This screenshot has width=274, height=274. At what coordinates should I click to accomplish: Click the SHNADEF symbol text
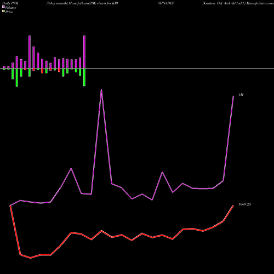coord(166,3)
